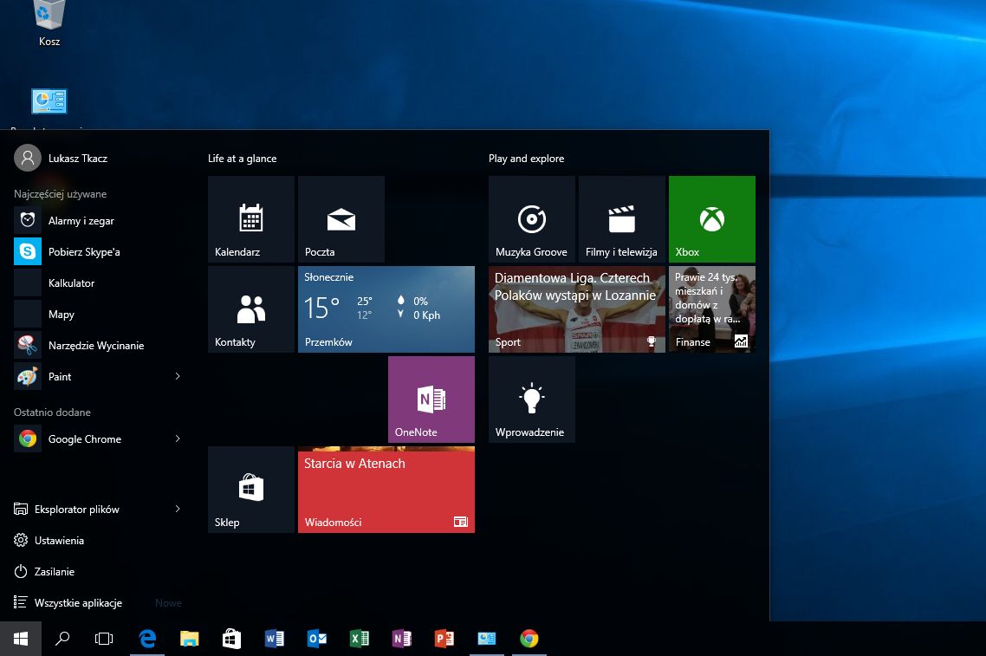
Task: Open Microsoft Edge in the taskbar
Action: pos(147,639)
